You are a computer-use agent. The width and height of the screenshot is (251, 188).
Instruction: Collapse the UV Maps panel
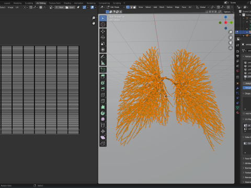(247, 119)
